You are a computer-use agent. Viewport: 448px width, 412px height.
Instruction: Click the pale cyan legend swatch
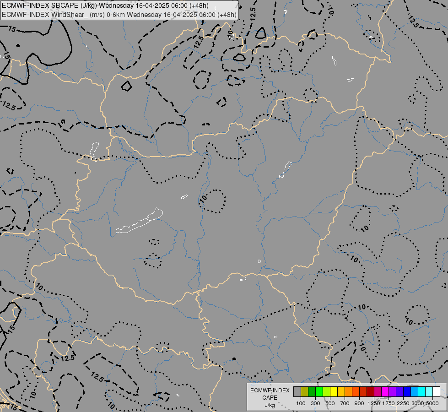429,391
